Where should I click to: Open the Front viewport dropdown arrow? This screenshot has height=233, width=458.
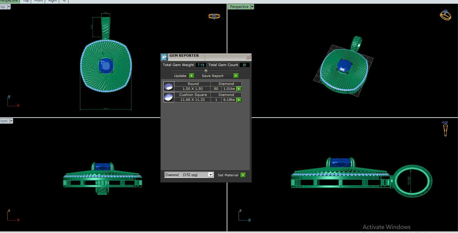(x=11, y=121)
